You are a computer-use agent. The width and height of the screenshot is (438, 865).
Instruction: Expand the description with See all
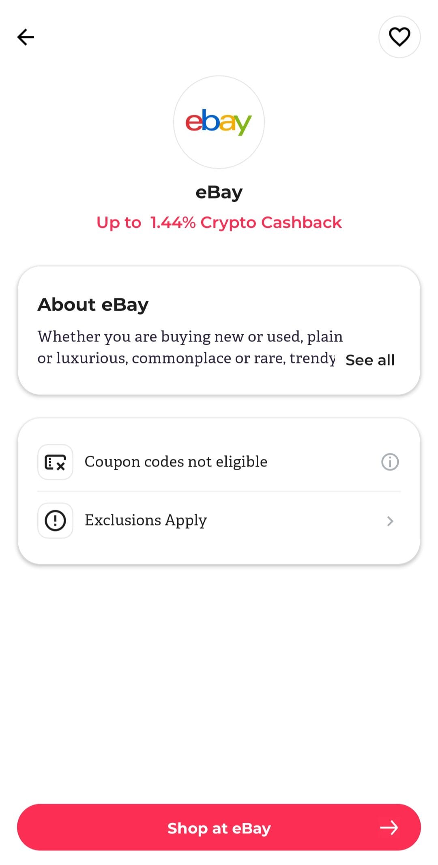[x=370, y=360]
